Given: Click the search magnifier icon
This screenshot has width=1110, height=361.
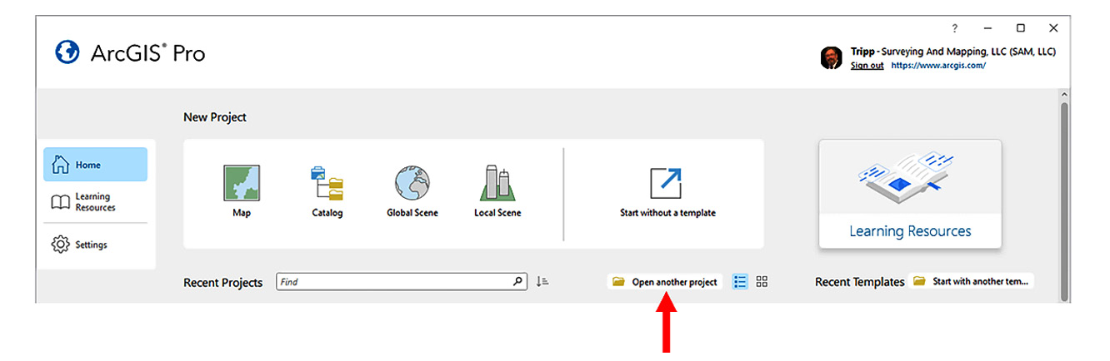Looking at the screenshot, I should 518,282.
